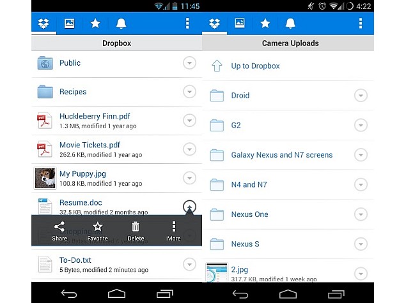Expand options for Public folder

coord(189,63)
